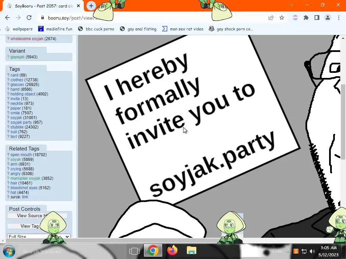Screen dimensions: 346x259
Task: Open the striped flag extension icon
Action: (x=295, y=18)
